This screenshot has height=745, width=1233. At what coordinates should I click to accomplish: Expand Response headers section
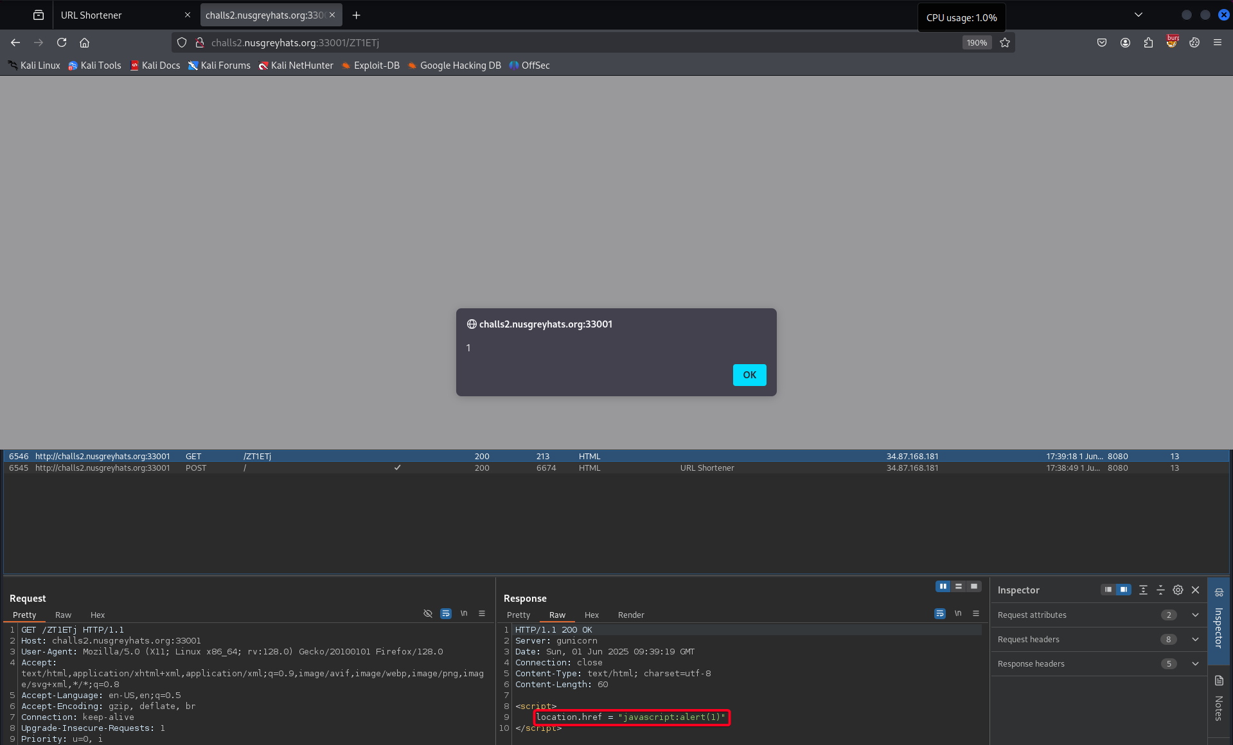click(x=1098, y=664)
